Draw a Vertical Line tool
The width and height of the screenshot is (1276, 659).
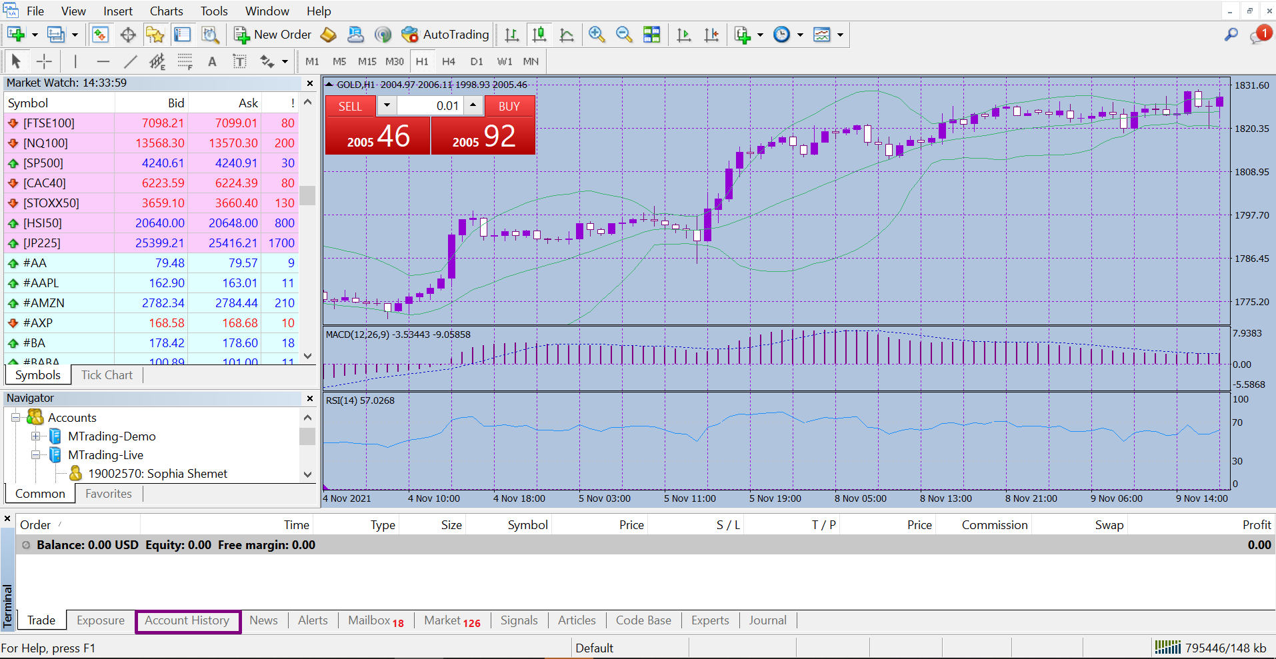coord(75,61)
